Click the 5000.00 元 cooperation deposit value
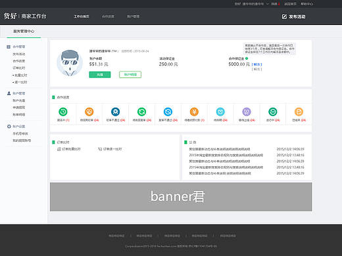The width and height of the screenshot is (342, 256). 239,64
